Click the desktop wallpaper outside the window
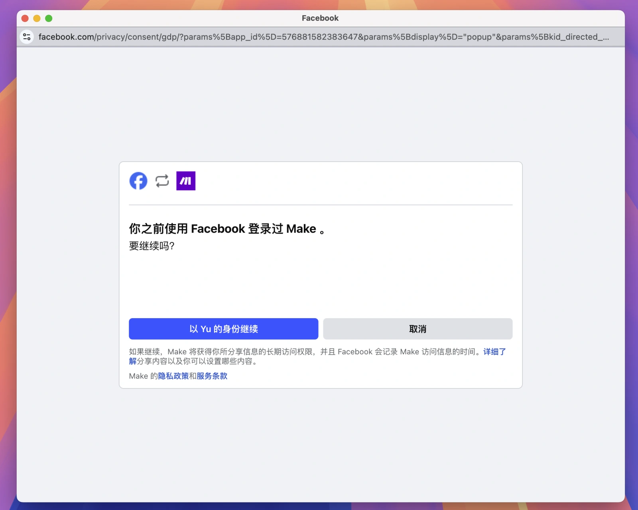The height and width of the screenshot is (510, 638). pyautogui.click(x=7, y=239)
